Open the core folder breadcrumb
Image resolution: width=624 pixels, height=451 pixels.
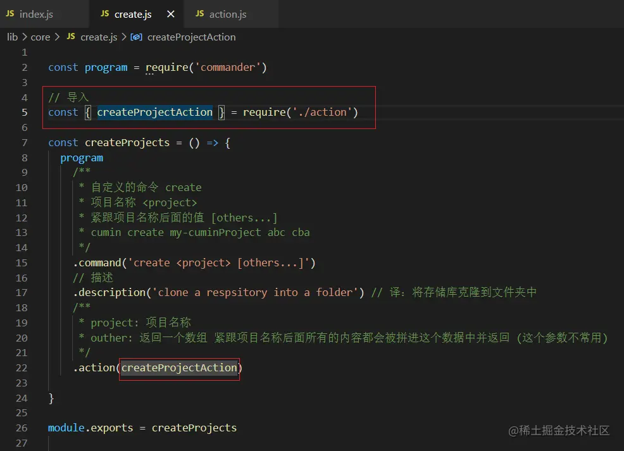(41, 37)
